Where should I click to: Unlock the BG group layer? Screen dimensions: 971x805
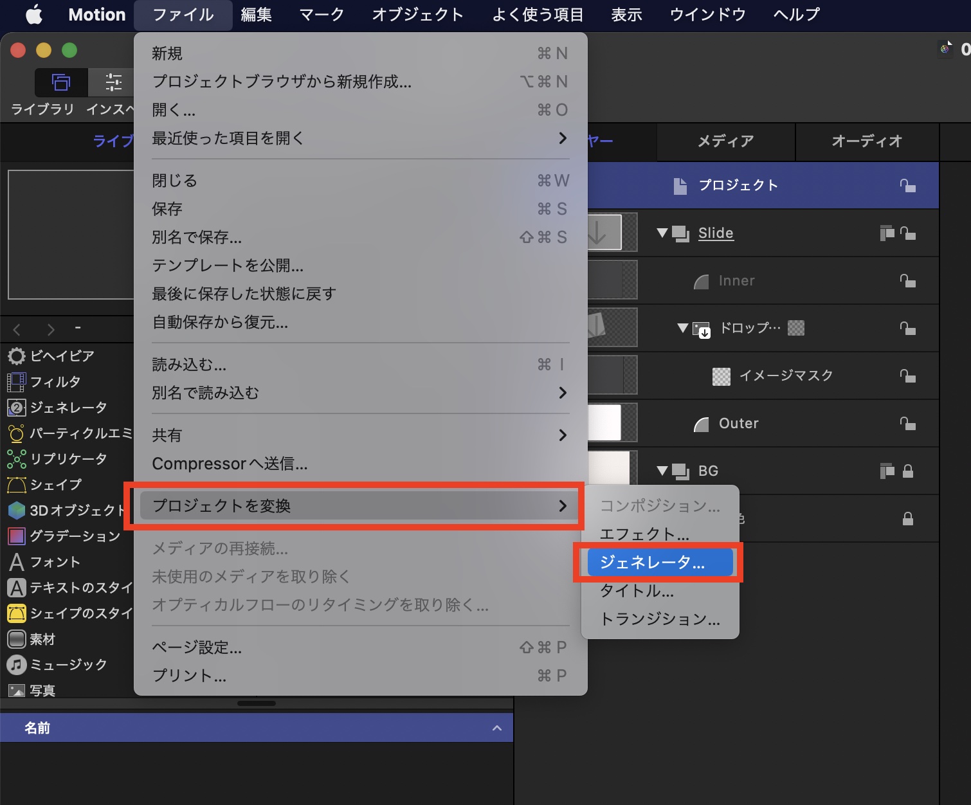coord(908,471)
